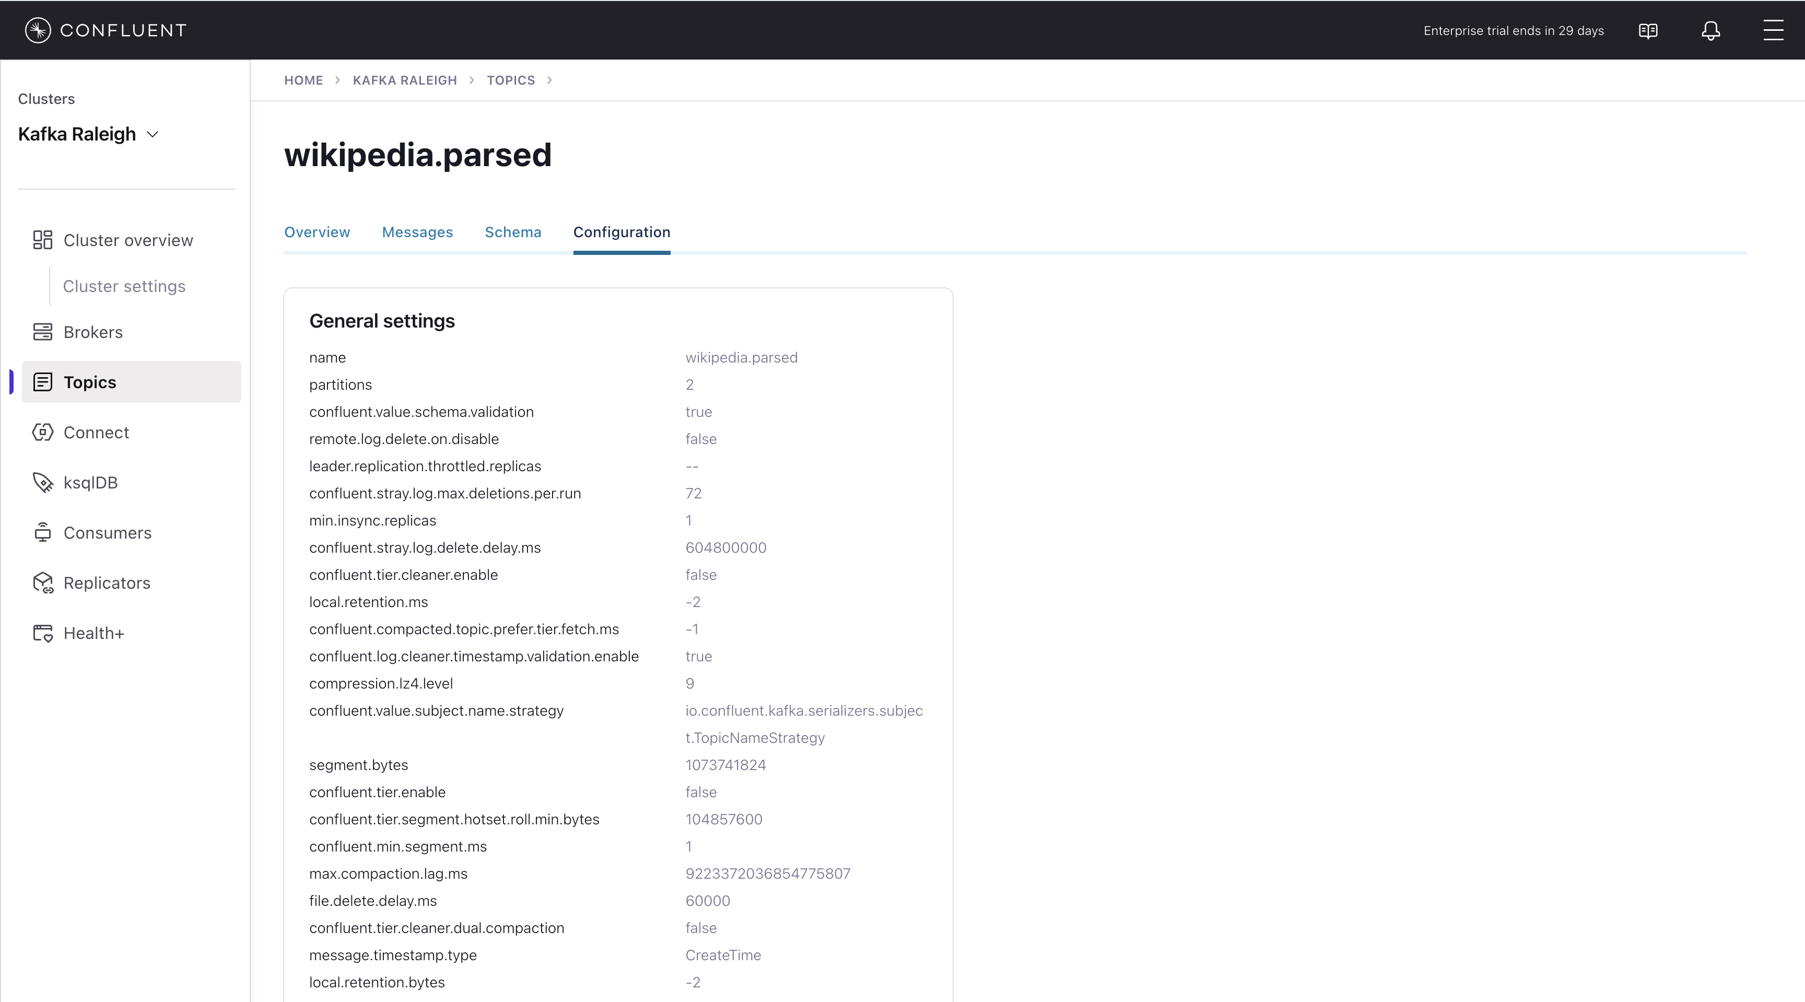
Task: Click the Confluent logo icon
Action: coord(38,30)
